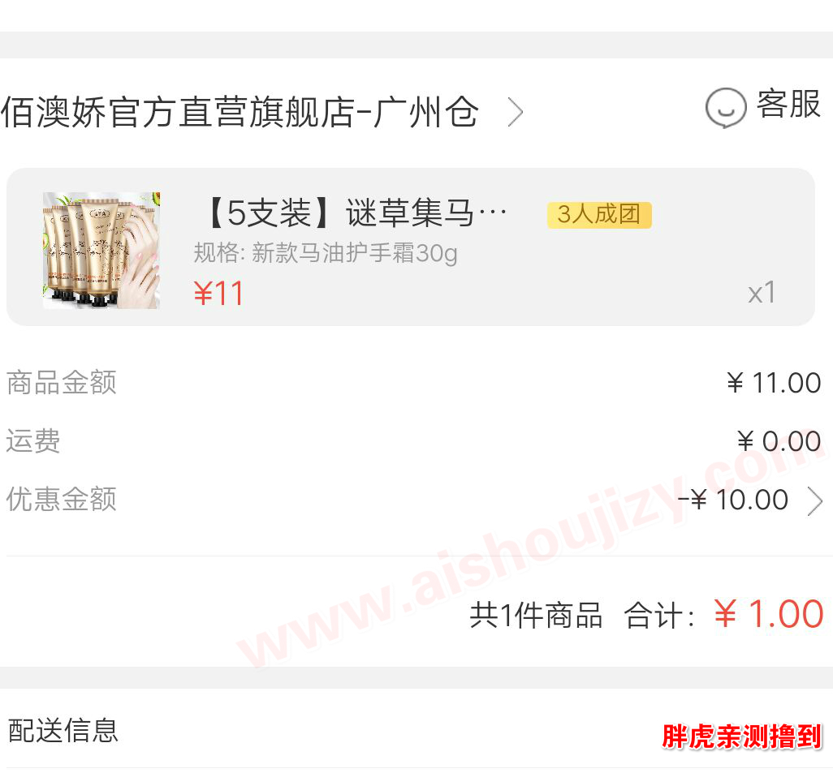833x773 pixels.
Task: Open the 配送信息 delivery info section
Action: coord(416,729)
